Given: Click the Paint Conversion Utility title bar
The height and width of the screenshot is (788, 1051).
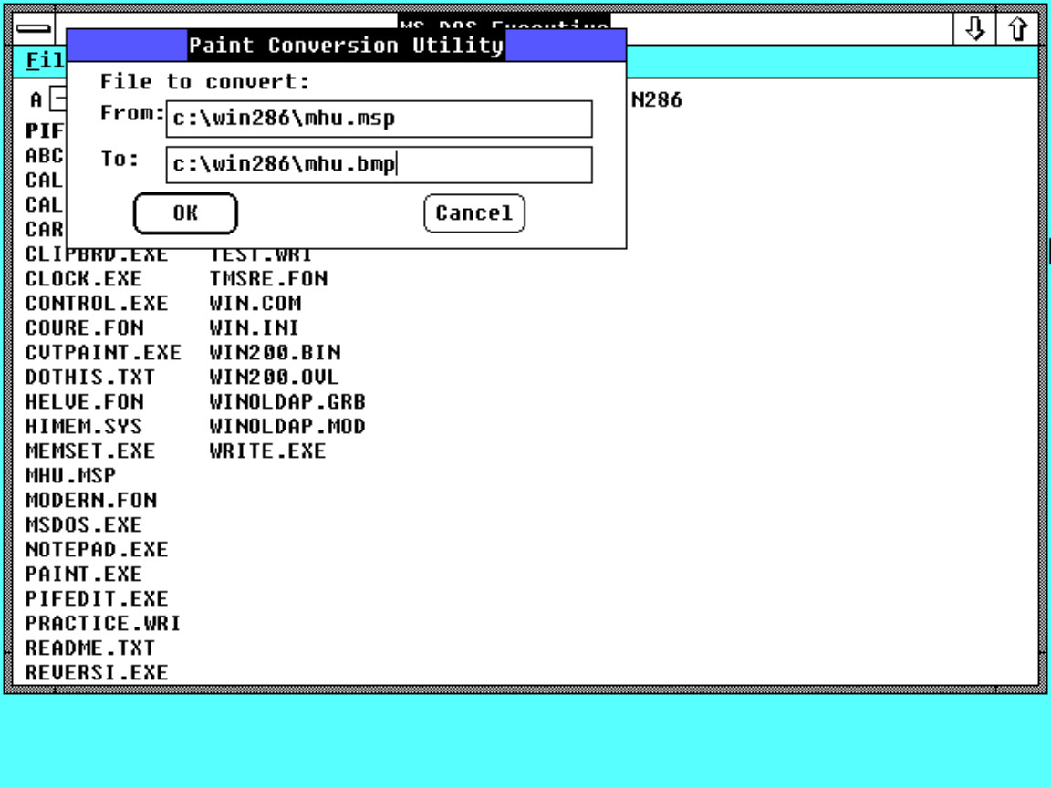Looking at the screenshot, I should tap(347, 46).
